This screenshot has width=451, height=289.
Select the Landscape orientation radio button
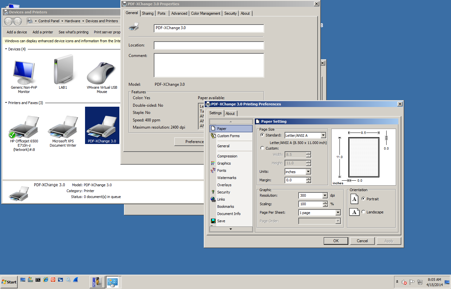pos(363,212)
